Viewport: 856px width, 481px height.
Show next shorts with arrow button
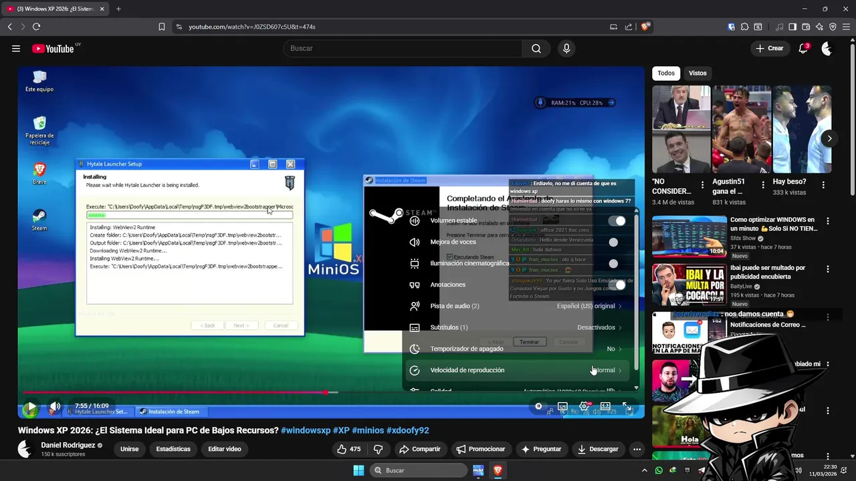[829, 139]
